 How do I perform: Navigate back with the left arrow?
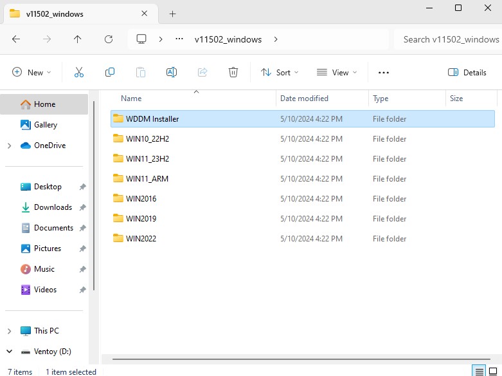coord(16,39)
